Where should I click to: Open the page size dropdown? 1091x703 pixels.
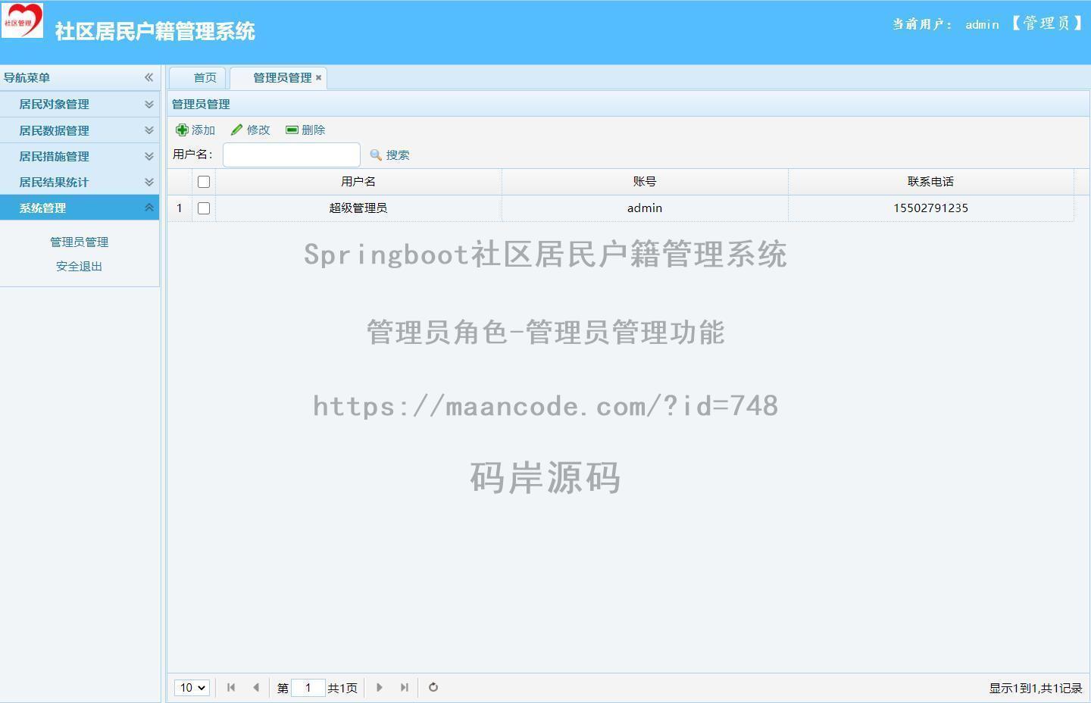click(192, 688)
